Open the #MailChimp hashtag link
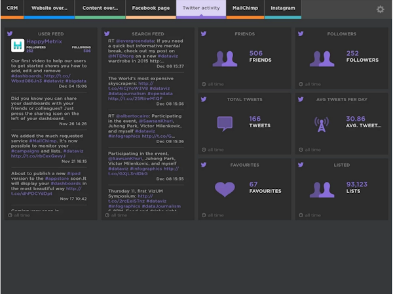This screenshot has height=294, width=393. (x=43, y=141)
